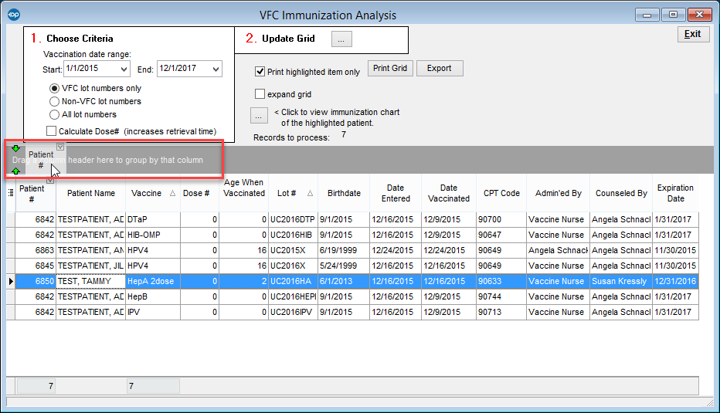Click the Print Grid button
Screen dimensions: 720x413
click(x=390, y=68)
